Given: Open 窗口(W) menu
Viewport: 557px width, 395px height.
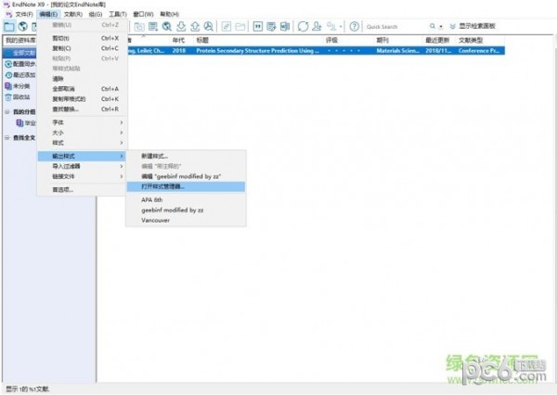Looking at the screenshot, I should click(143, 14).
